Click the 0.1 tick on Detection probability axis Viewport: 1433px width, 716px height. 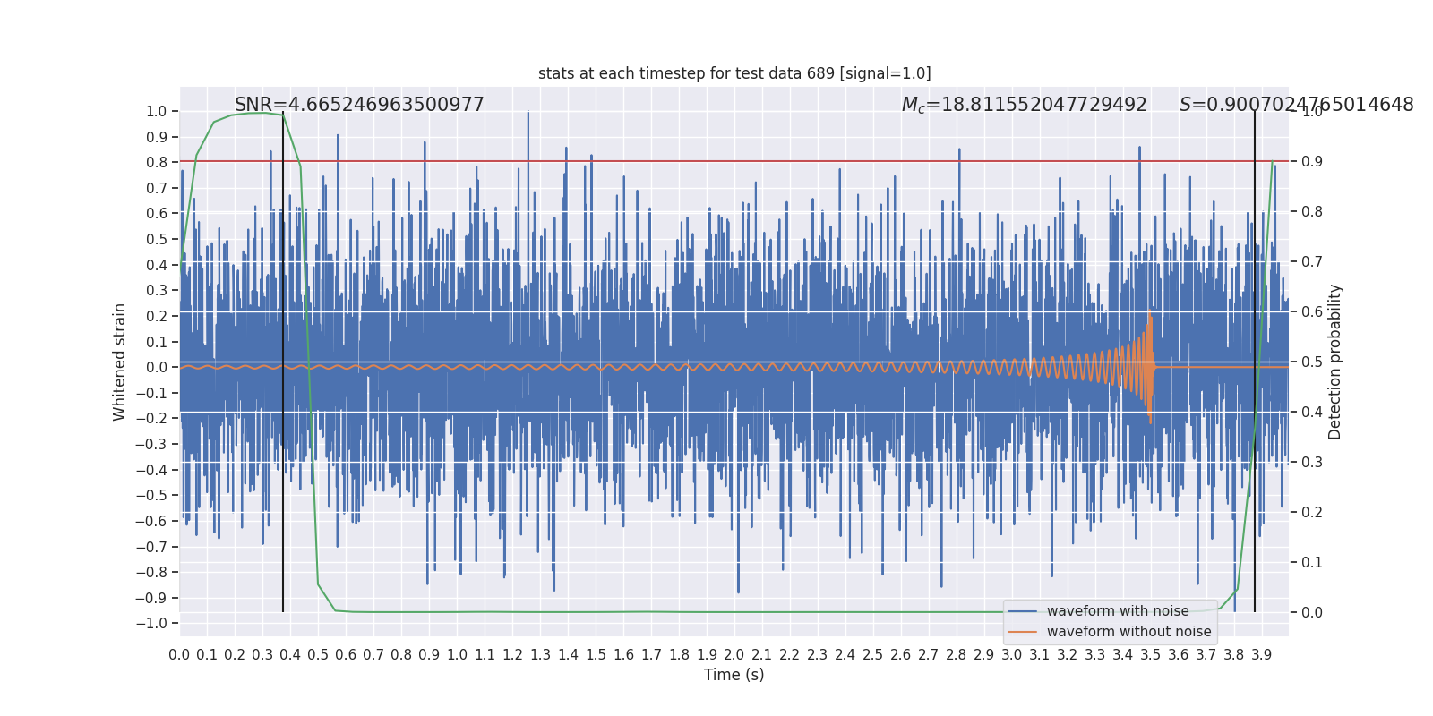point(1312,562)
